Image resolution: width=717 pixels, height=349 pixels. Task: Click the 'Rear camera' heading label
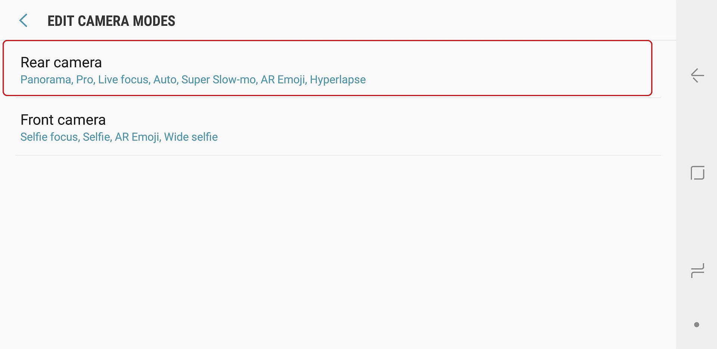(x=61, y=62)
